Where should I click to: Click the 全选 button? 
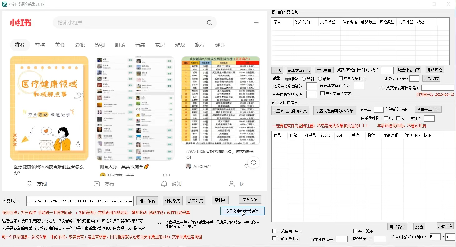(x=277, y=70)
